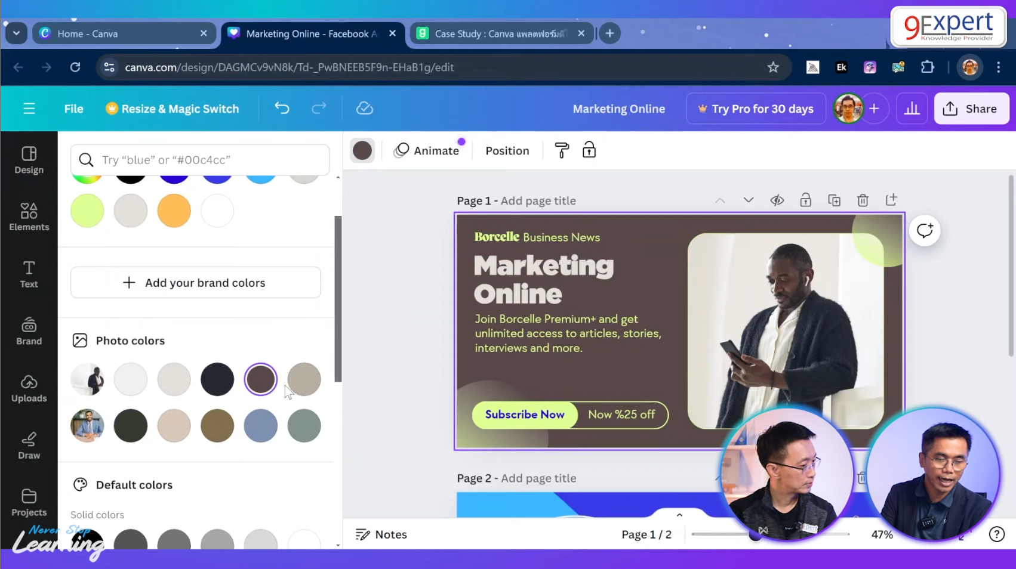Screen dimensions: 1016x569
Task: Open the Uploads panel
Action: (29, 389)
